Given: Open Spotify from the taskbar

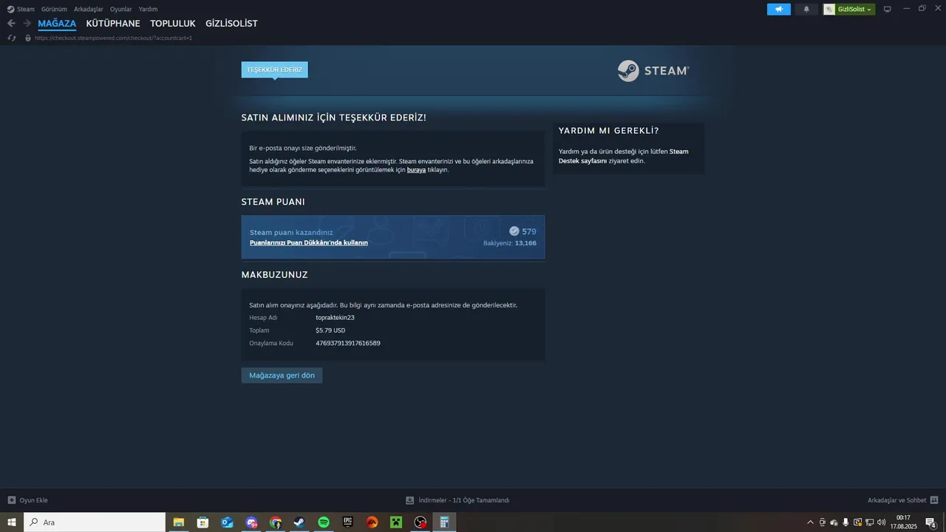Looking at the screenshot, I should click(324, 522).
